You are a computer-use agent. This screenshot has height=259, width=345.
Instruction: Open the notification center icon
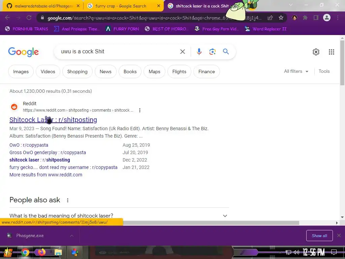[x=334, y=252]
